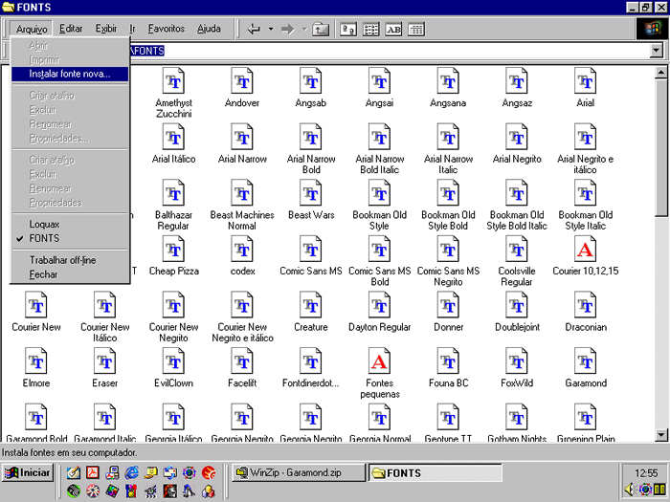Image resolution: width=670 pixels, height=502 pixels.
Task: Open the Ajuda menu
Action: pyautogui.click(x=209, y=29)
